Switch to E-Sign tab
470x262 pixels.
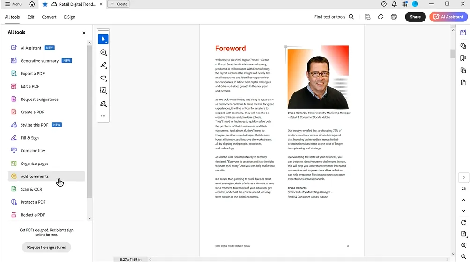pyautogui.click(x=69, y=17)
